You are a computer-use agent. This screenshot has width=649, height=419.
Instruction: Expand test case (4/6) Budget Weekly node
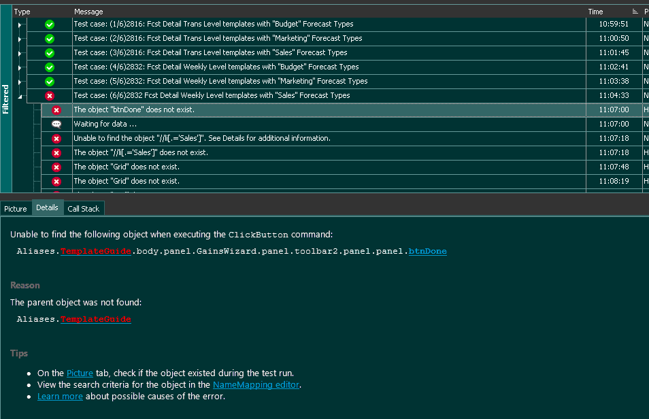click(19, 67)
